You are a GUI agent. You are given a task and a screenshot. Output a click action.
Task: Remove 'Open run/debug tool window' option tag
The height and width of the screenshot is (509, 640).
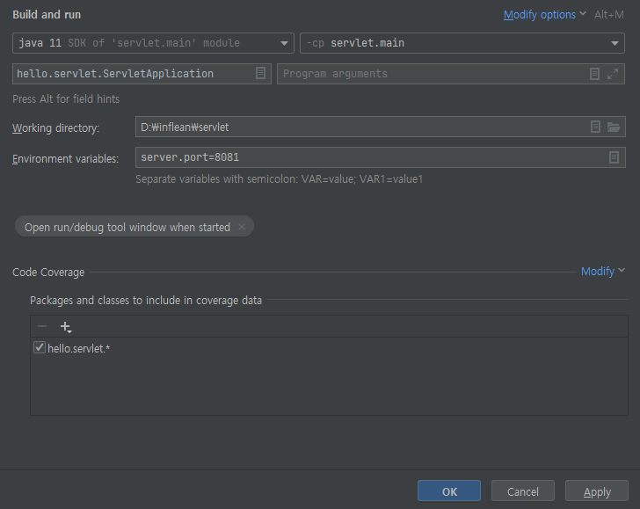click(242, 227)
